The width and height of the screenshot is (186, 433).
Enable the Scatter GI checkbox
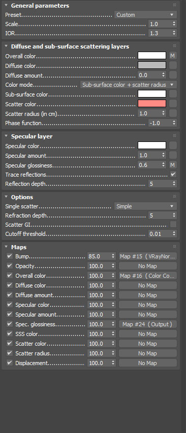(x=173, y=224)
